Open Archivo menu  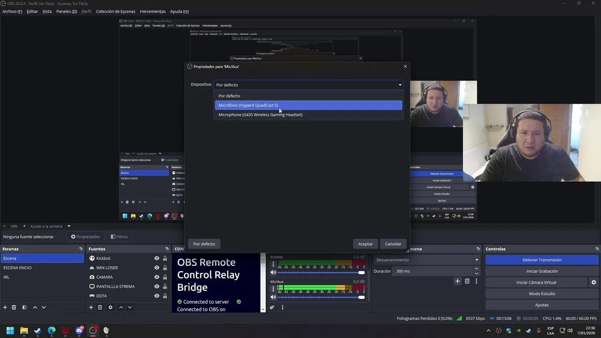[x=12, y=11]
